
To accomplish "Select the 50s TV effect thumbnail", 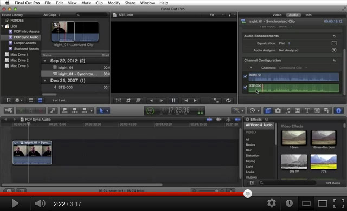I will pos(294,162).
